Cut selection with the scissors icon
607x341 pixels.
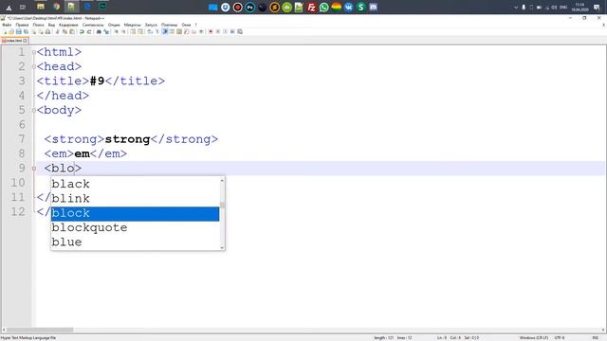point(58,31)
